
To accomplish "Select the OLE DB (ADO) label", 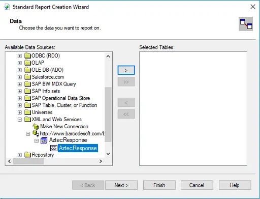I will (47, 70).
